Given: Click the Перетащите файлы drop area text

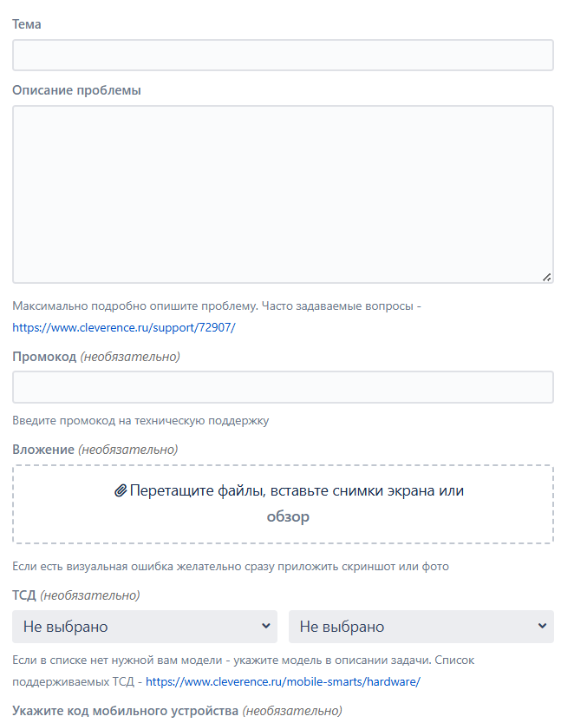Looking at the screenshot, I should click(297, 490).
